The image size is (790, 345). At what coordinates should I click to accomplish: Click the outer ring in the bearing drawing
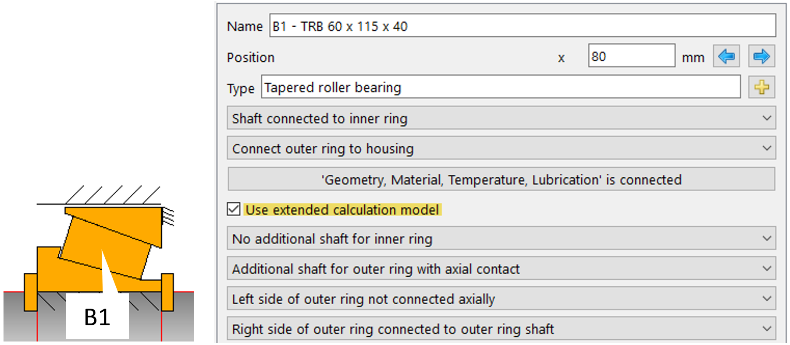[x=132, y=219]
